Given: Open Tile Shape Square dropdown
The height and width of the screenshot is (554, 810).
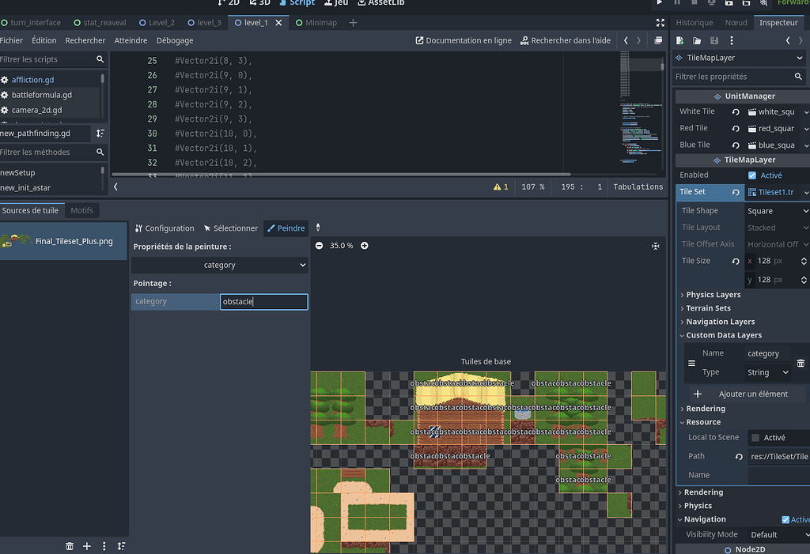Looking at the screenshot, I should [777, 211].
